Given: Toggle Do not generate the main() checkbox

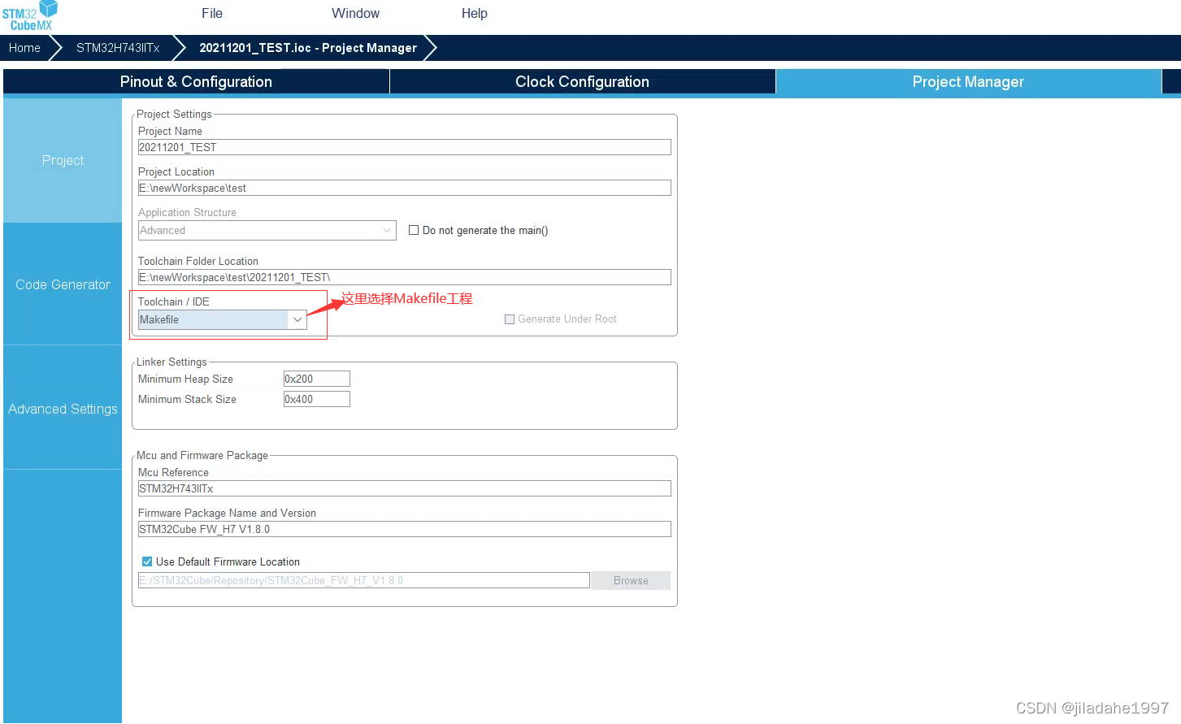Looking at the screenshot, I should coord(414,230).
